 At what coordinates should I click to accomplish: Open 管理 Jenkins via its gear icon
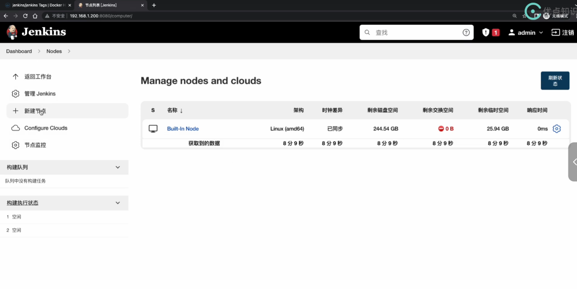(x=15, y=94)
